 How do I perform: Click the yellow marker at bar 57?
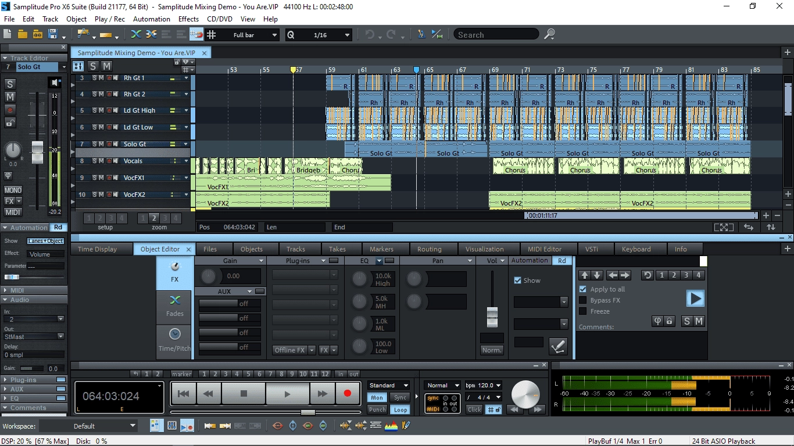coord(293,70)
